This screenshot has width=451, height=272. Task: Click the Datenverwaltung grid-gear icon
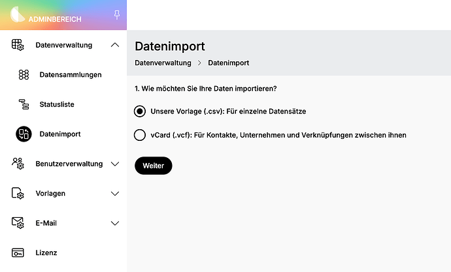pyautogui.click(x=18, y=45)
